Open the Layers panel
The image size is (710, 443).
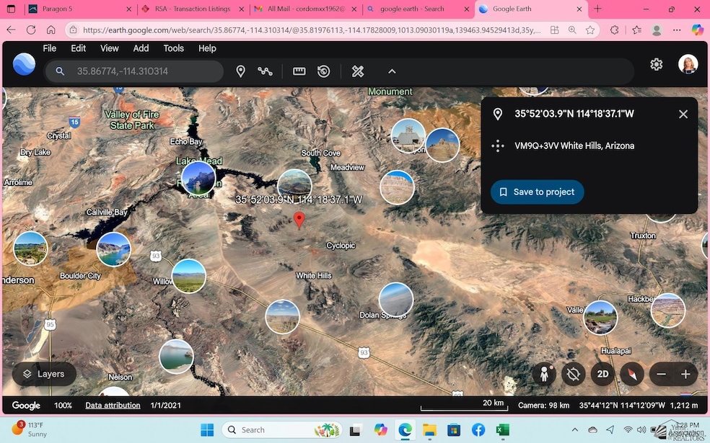point(44,374)
